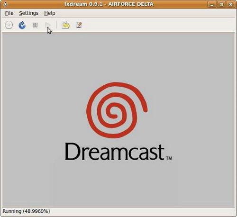The height and width of the screenshot is (217, 237).
Task: Open the window menu icon in title bar
Action: tap(5, 4)
